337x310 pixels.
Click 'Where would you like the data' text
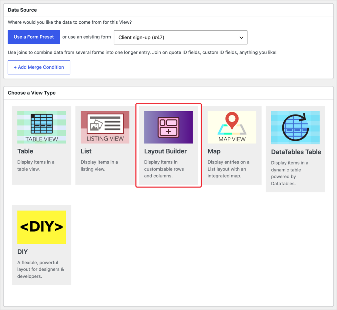point(70,22)
